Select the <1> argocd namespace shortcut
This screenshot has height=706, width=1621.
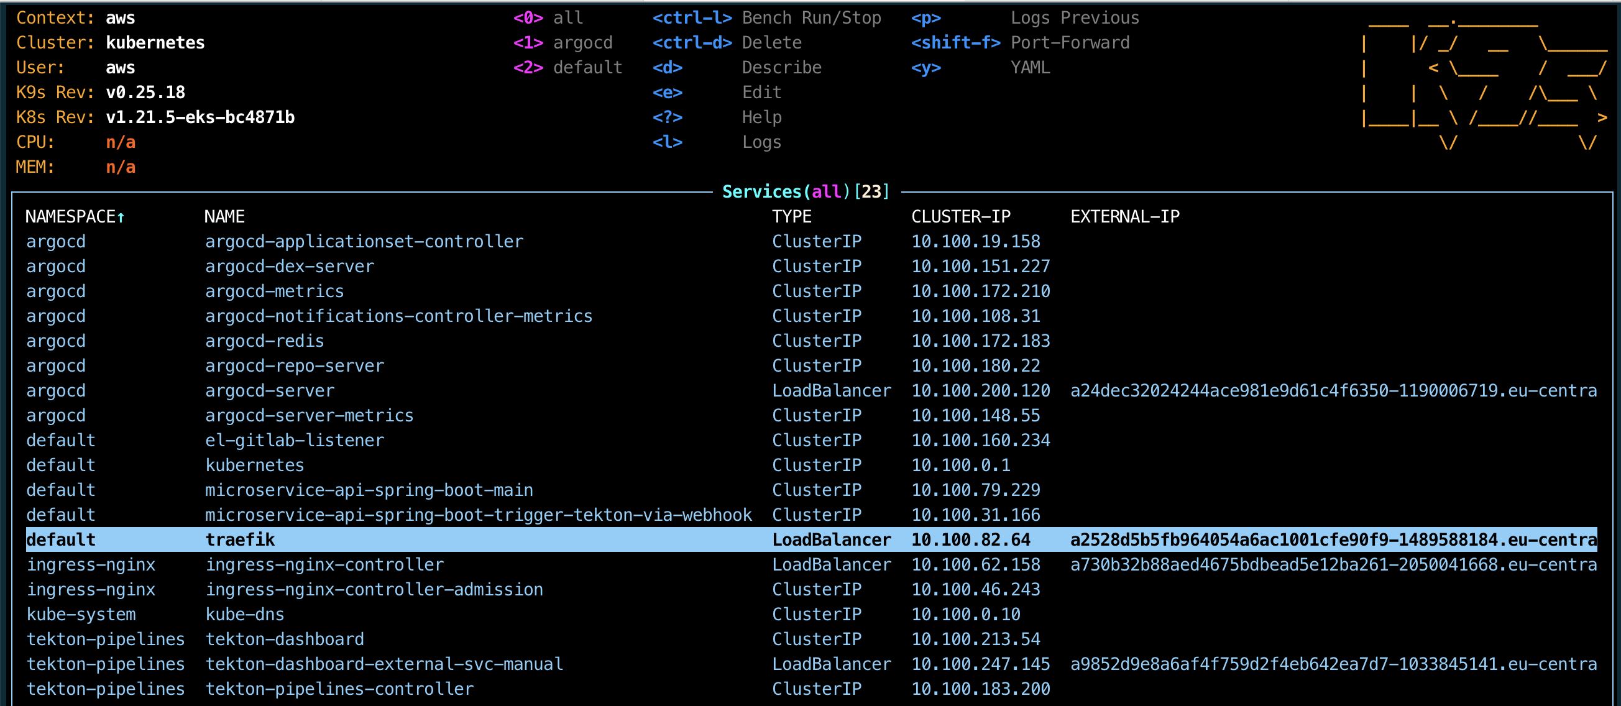click(x=563, y=43)
